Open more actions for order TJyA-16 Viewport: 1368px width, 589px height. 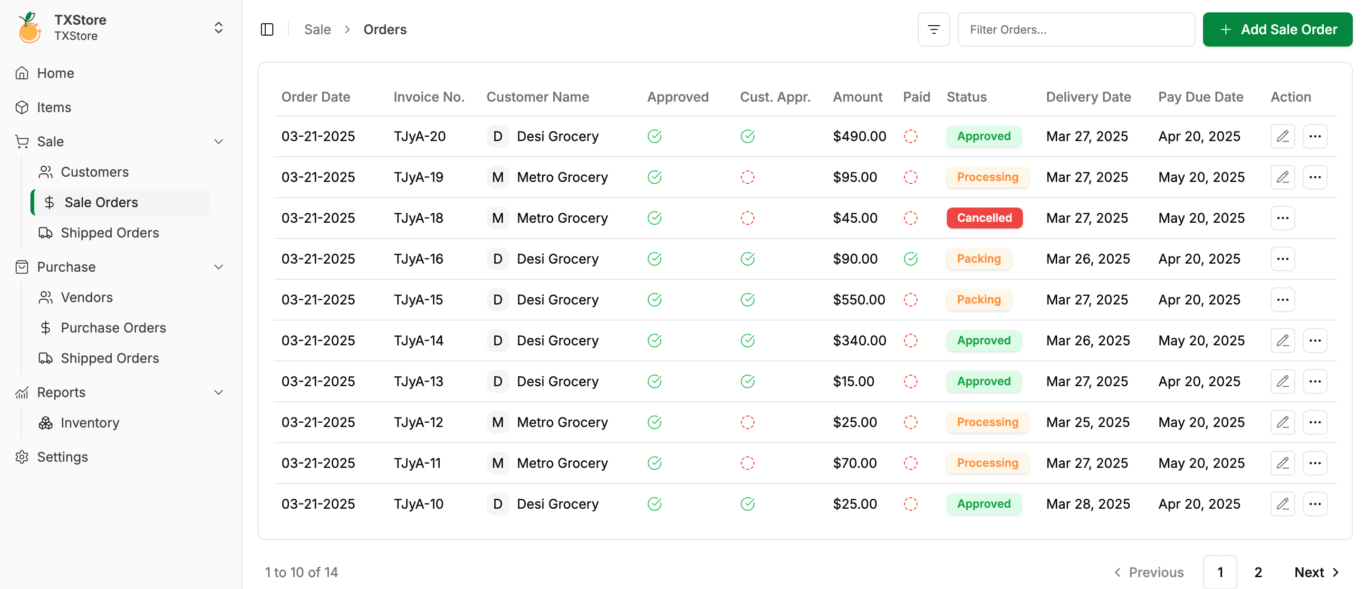pyautogui.click(x=1282, y=259)
